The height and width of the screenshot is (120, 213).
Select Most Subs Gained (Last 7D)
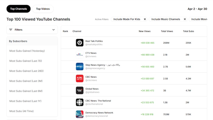[26, 61]
